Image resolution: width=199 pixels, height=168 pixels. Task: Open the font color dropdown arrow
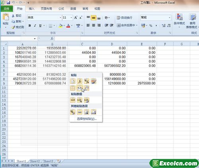[72, 25]
